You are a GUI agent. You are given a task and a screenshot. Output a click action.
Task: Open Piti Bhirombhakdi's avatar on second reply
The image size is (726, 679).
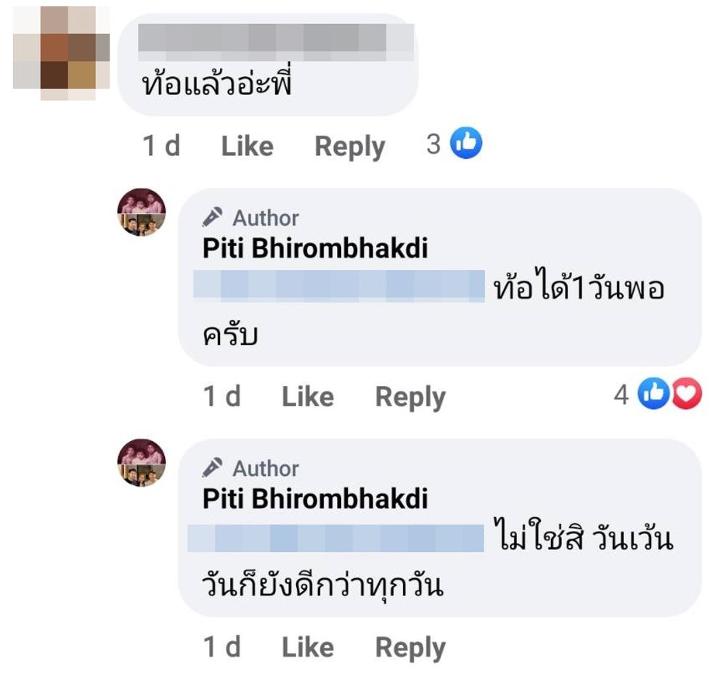point(142,463)
